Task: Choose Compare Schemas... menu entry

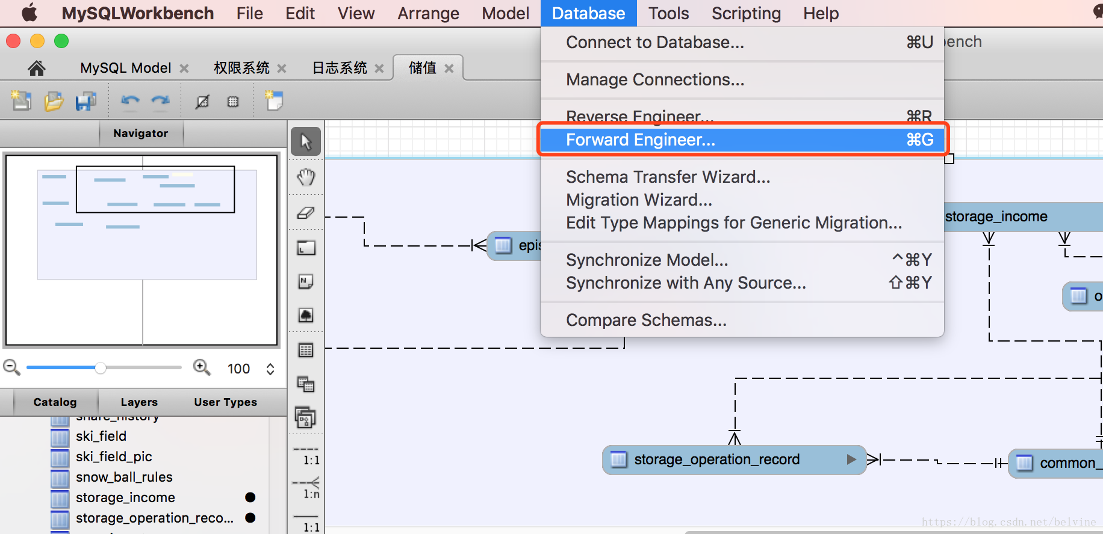Action: point(742,320)
